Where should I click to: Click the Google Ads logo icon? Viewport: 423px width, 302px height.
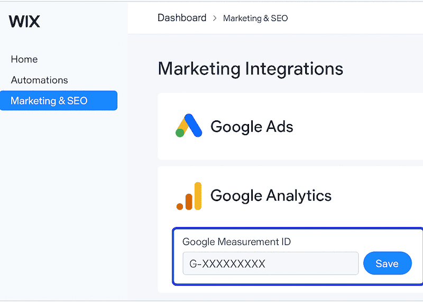tap(189, 126)
